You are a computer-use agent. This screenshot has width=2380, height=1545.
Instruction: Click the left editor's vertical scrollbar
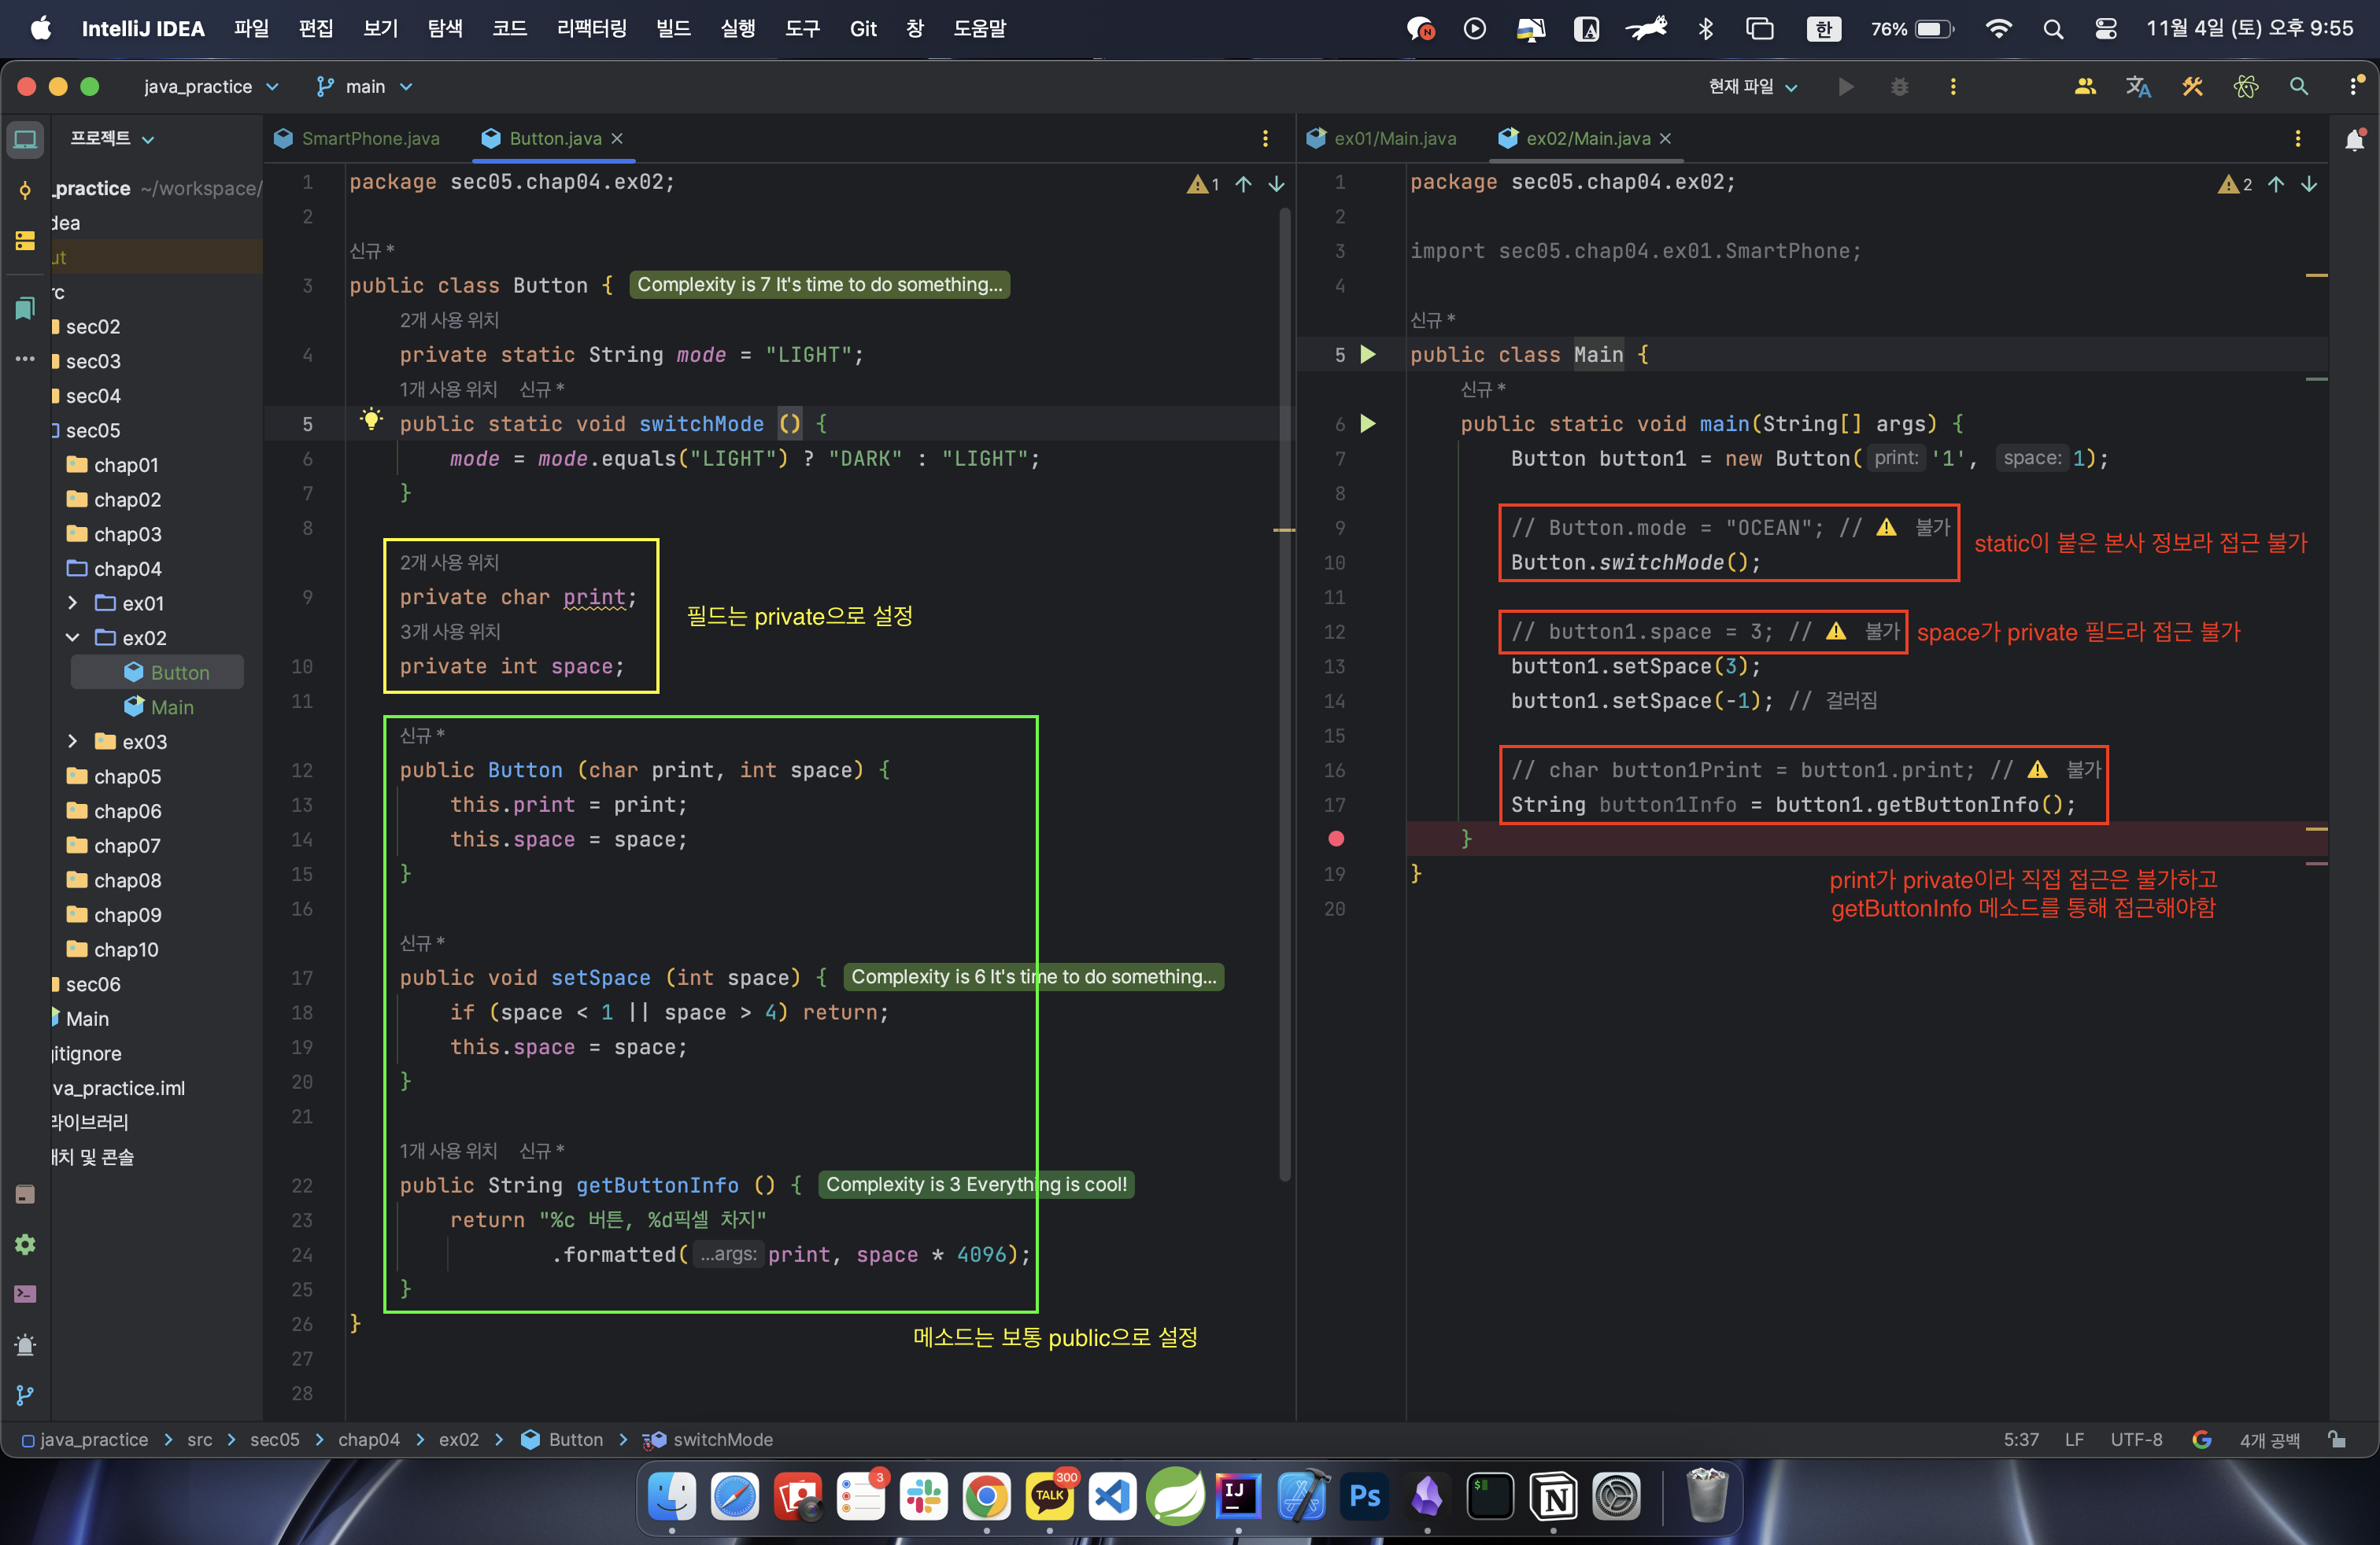1284,699
